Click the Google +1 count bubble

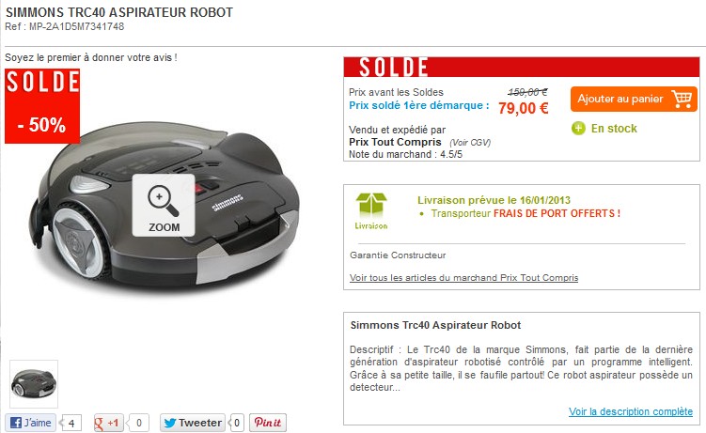point(138,423)
